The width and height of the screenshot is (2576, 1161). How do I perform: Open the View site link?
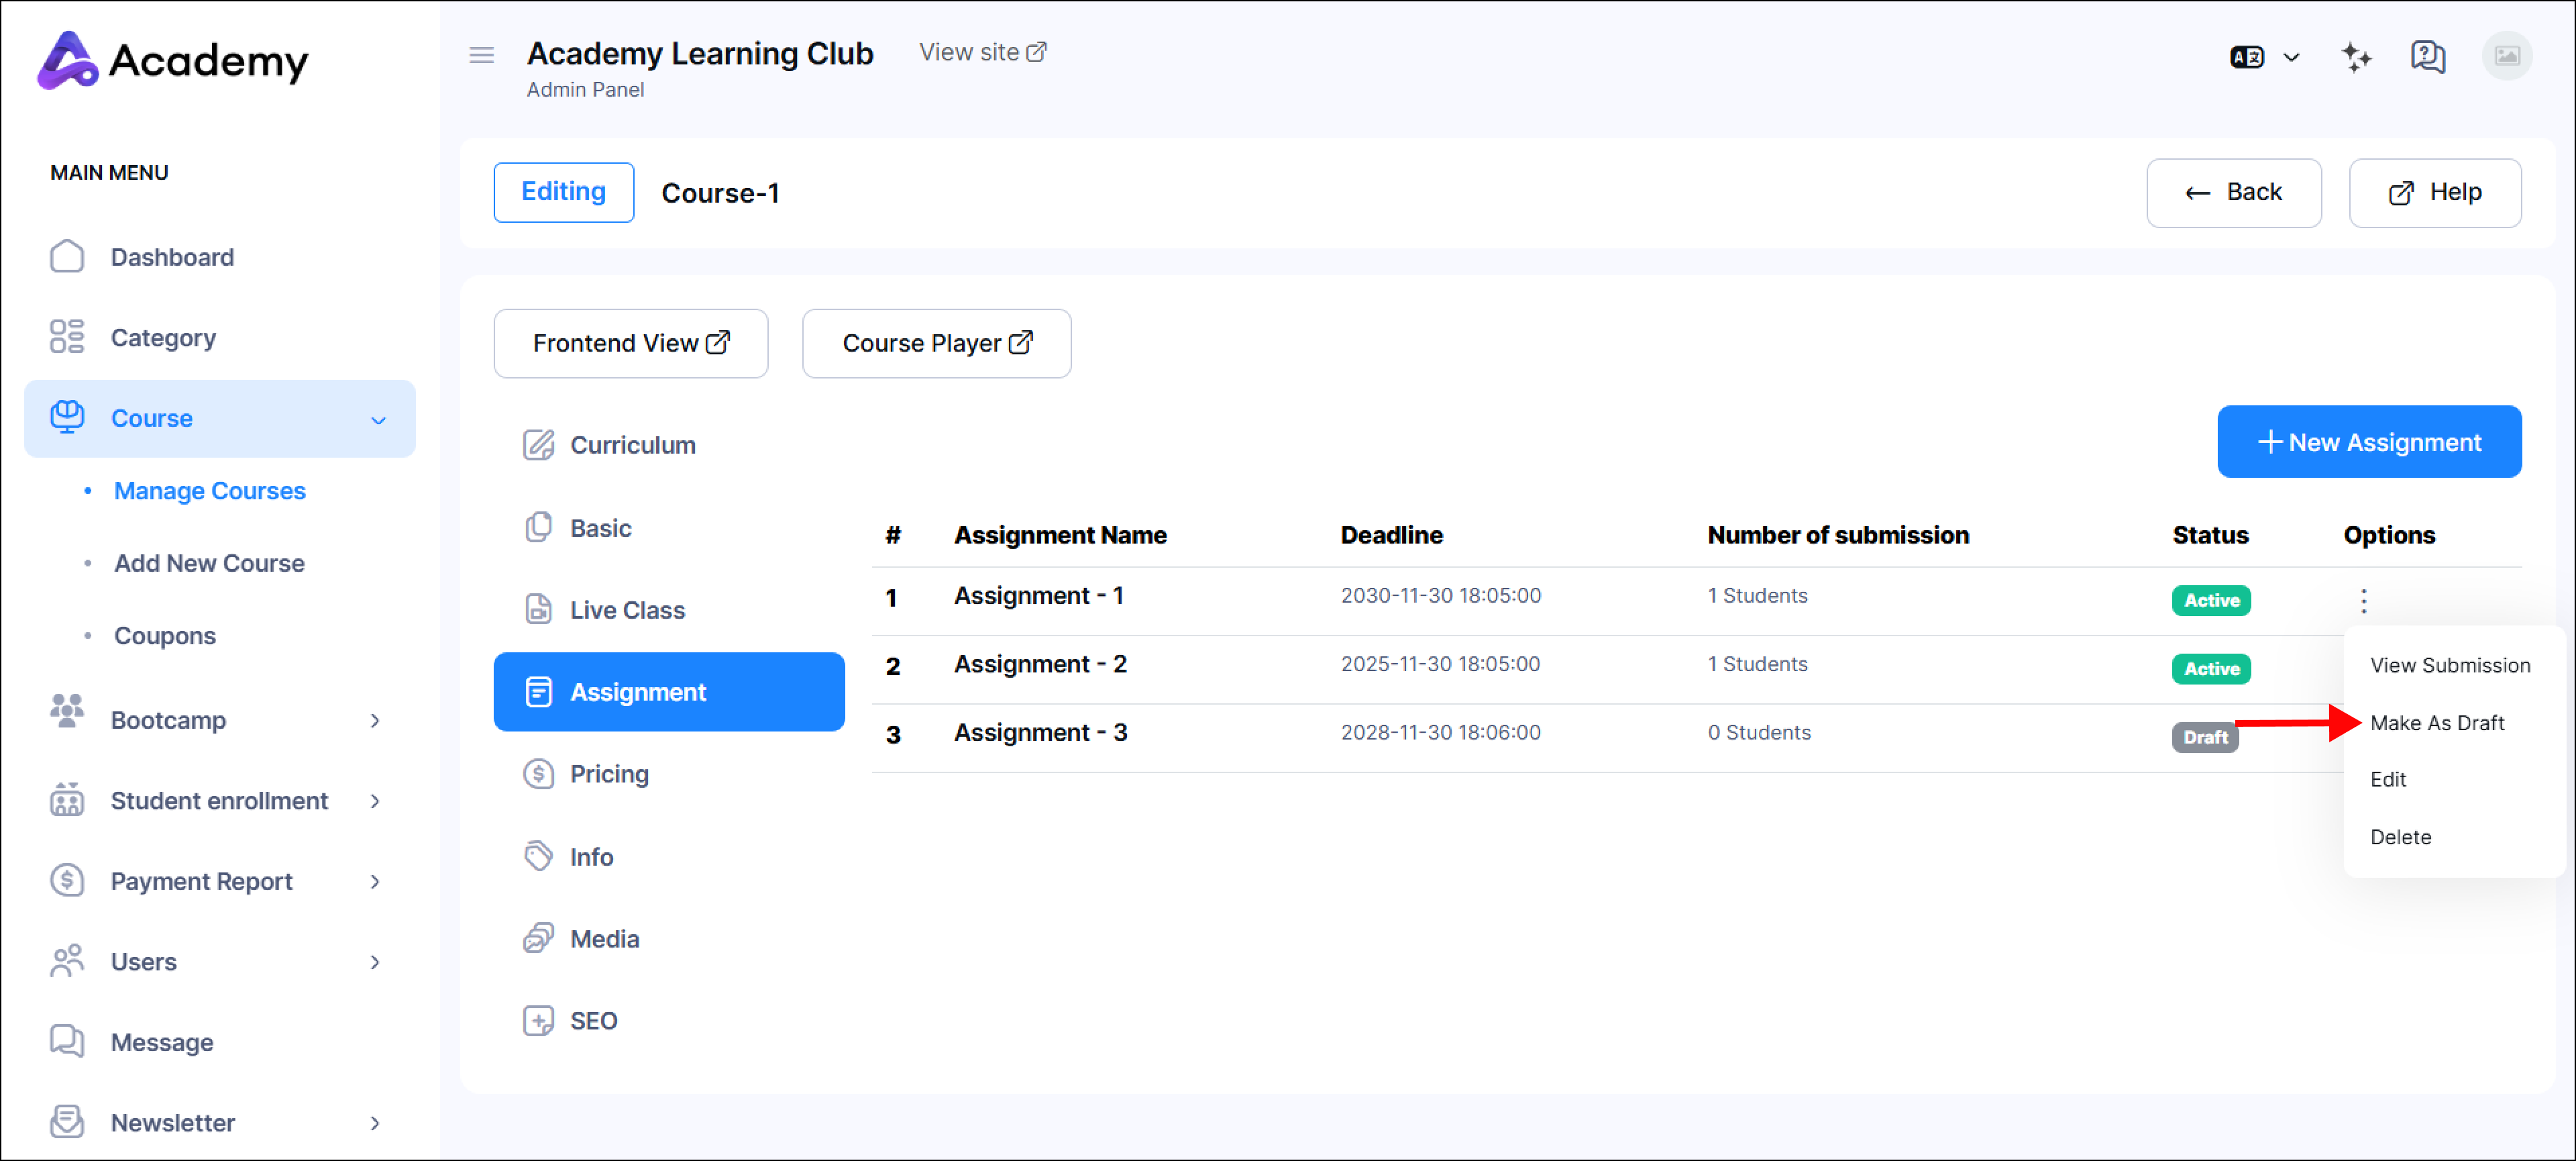tap(982, 52)
